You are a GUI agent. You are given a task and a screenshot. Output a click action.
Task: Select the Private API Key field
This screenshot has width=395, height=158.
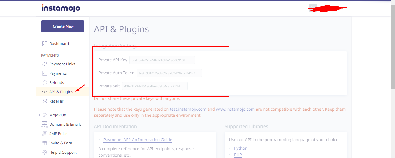[162, 60]
